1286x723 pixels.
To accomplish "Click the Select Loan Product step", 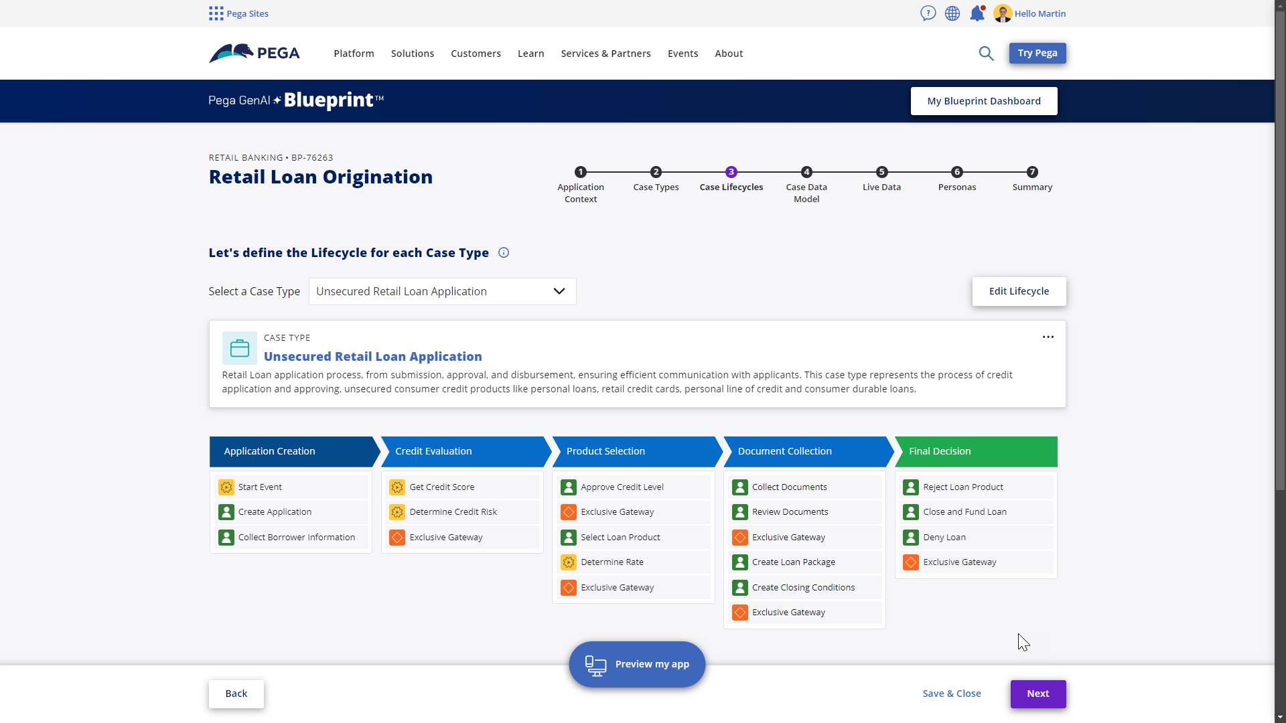I will (x=634, y=538).
